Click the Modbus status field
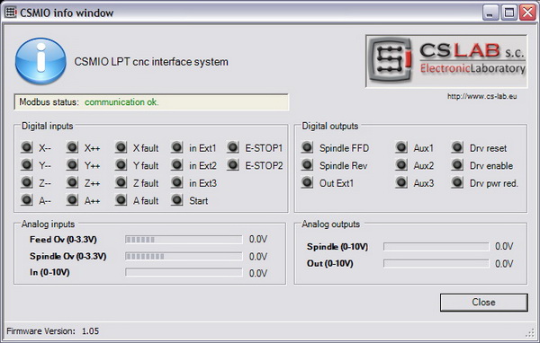Viewport: 540px width, 343px height. click(x=151, y=102)
